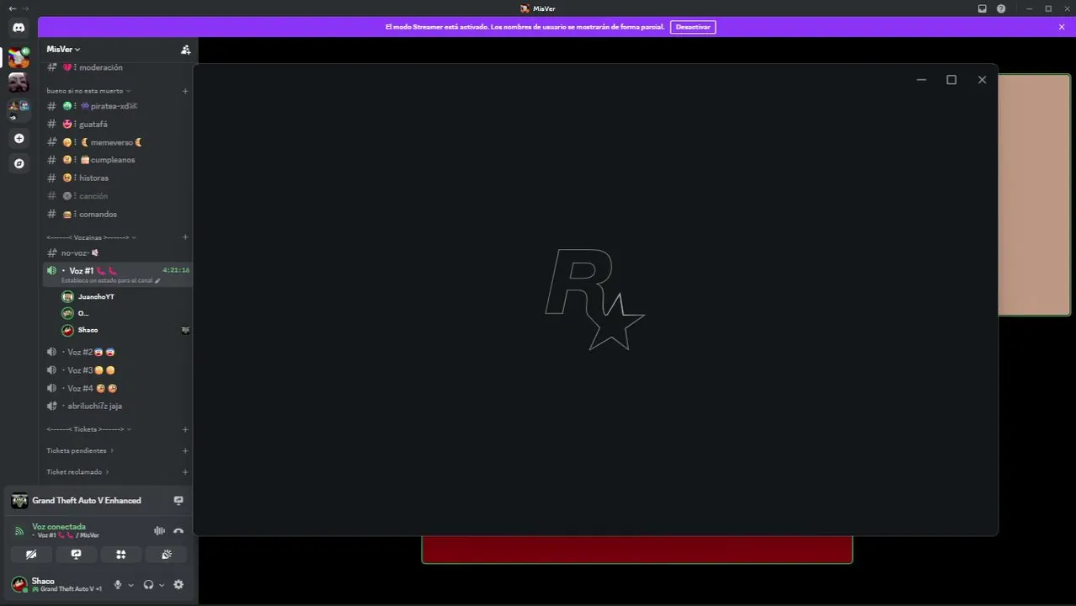Screen dimensions: 1076x606
Task: Collapse the 'bueno si no esta muerto' category
Action: pyautogui.click(x=88, y=91)
